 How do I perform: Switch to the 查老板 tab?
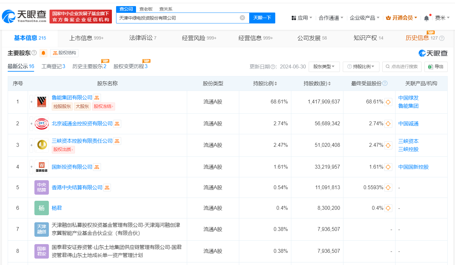pyautogui.click(x=146, y=9)
